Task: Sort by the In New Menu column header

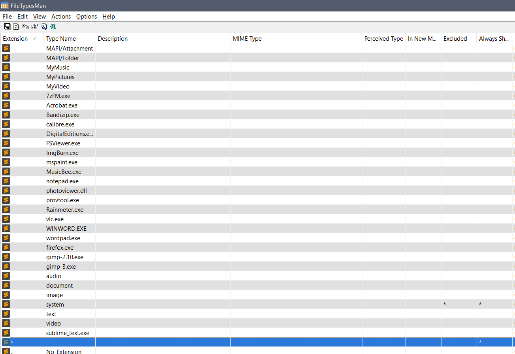Action: pos(423,39)
